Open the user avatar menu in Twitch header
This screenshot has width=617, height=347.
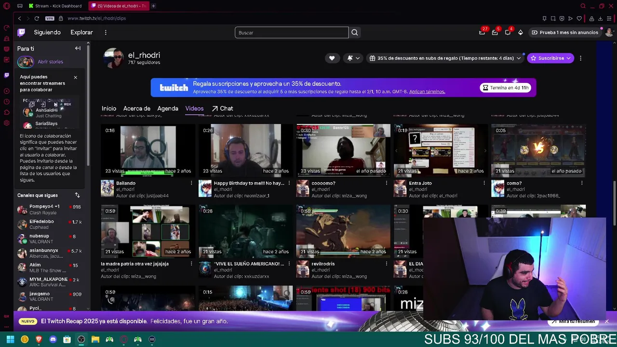pyautogui.click(x=609, y=32)
